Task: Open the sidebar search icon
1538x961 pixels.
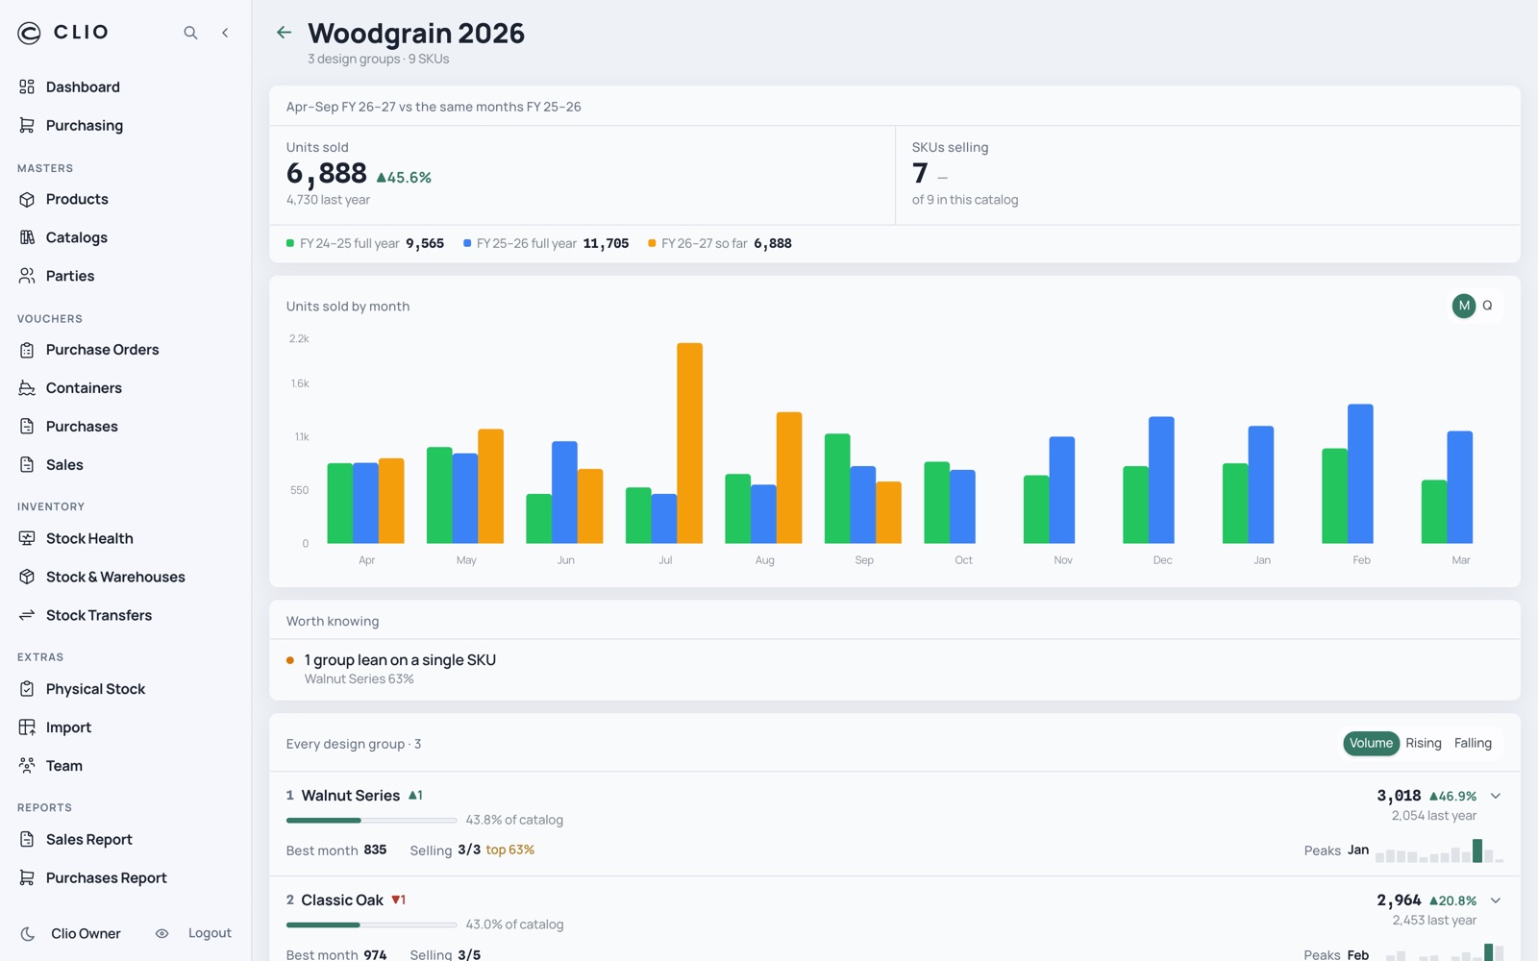Action: [x=190, y=33]
